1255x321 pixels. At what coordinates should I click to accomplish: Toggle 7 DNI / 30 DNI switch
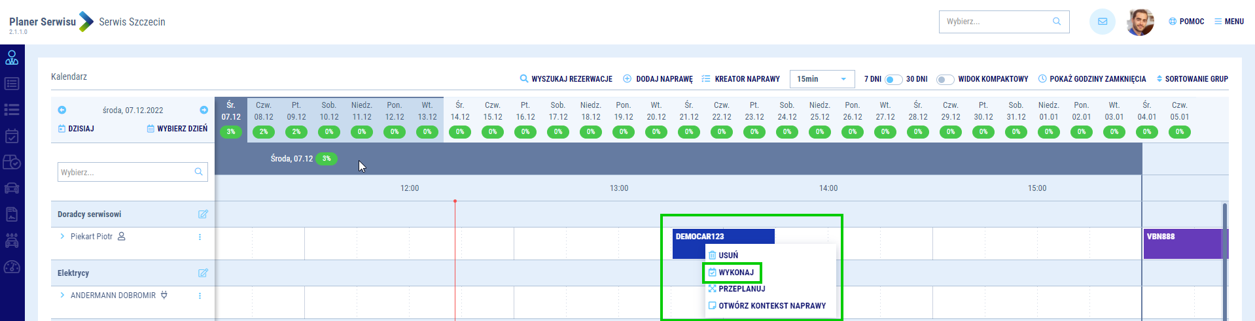click(x=893, y=80)
